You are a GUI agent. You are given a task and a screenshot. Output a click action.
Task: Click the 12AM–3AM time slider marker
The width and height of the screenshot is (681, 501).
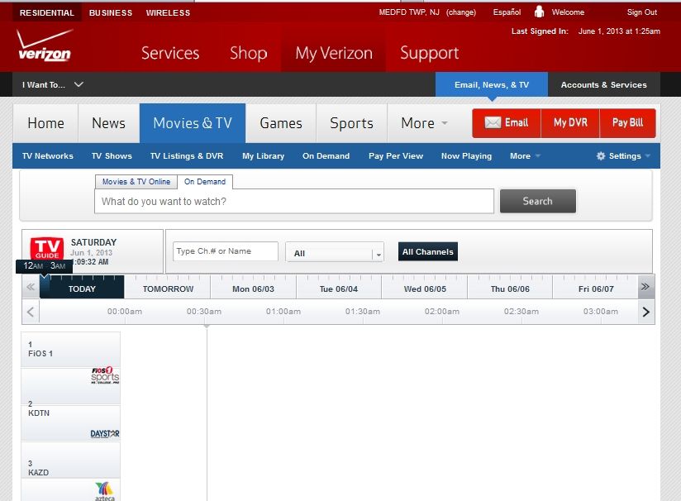[45, 266]
